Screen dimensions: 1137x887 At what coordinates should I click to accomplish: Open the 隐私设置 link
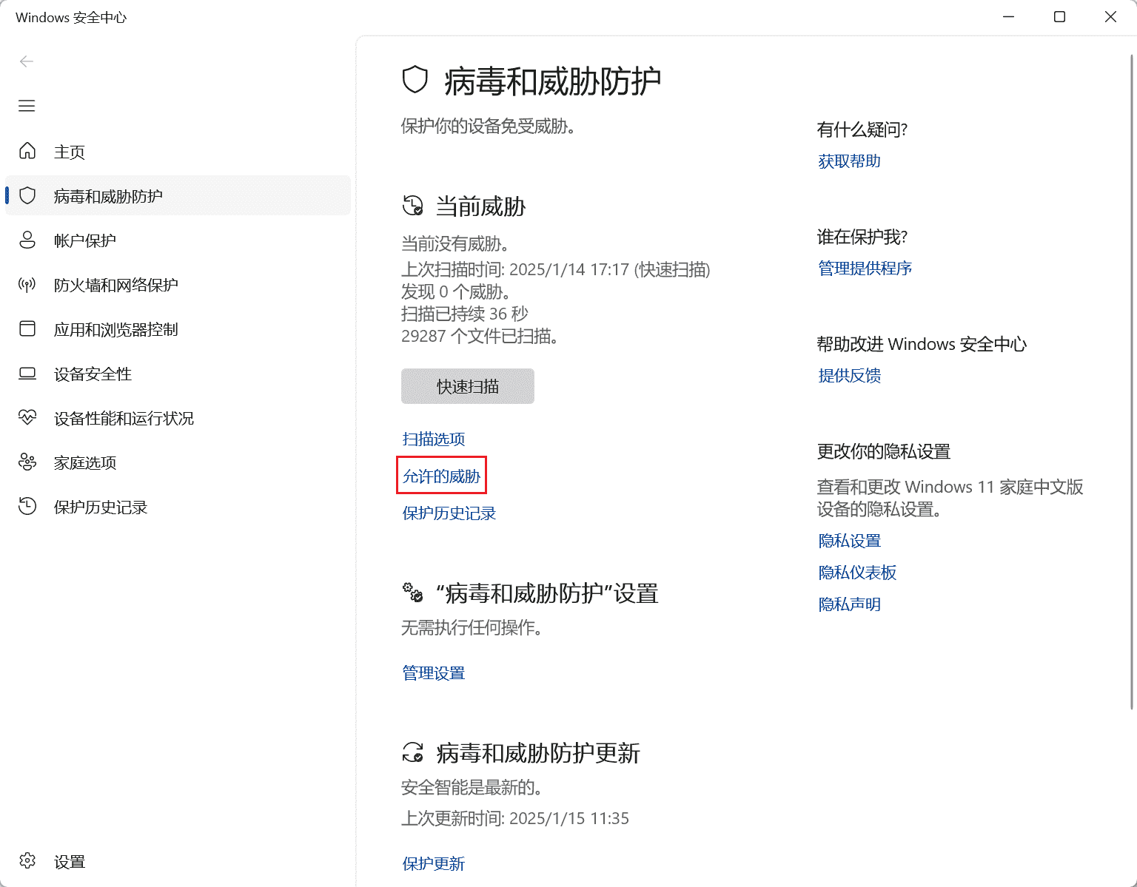coord(850,542)
